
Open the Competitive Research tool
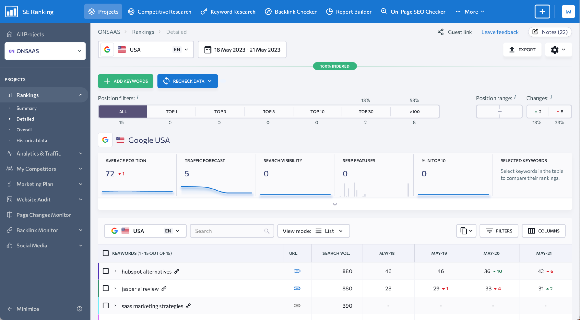pos(159,12)
